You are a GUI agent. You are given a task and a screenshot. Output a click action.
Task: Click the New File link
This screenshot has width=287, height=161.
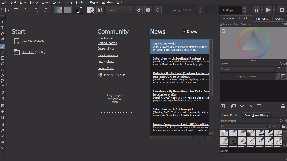(27, 41)
